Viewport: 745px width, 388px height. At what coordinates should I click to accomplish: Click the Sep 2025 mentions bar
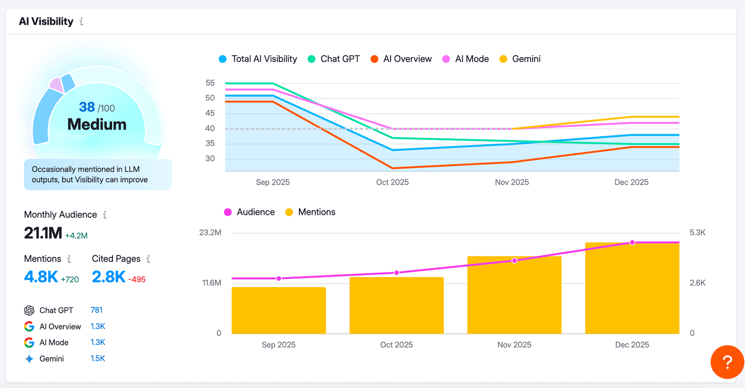click(x=279, y=310)
